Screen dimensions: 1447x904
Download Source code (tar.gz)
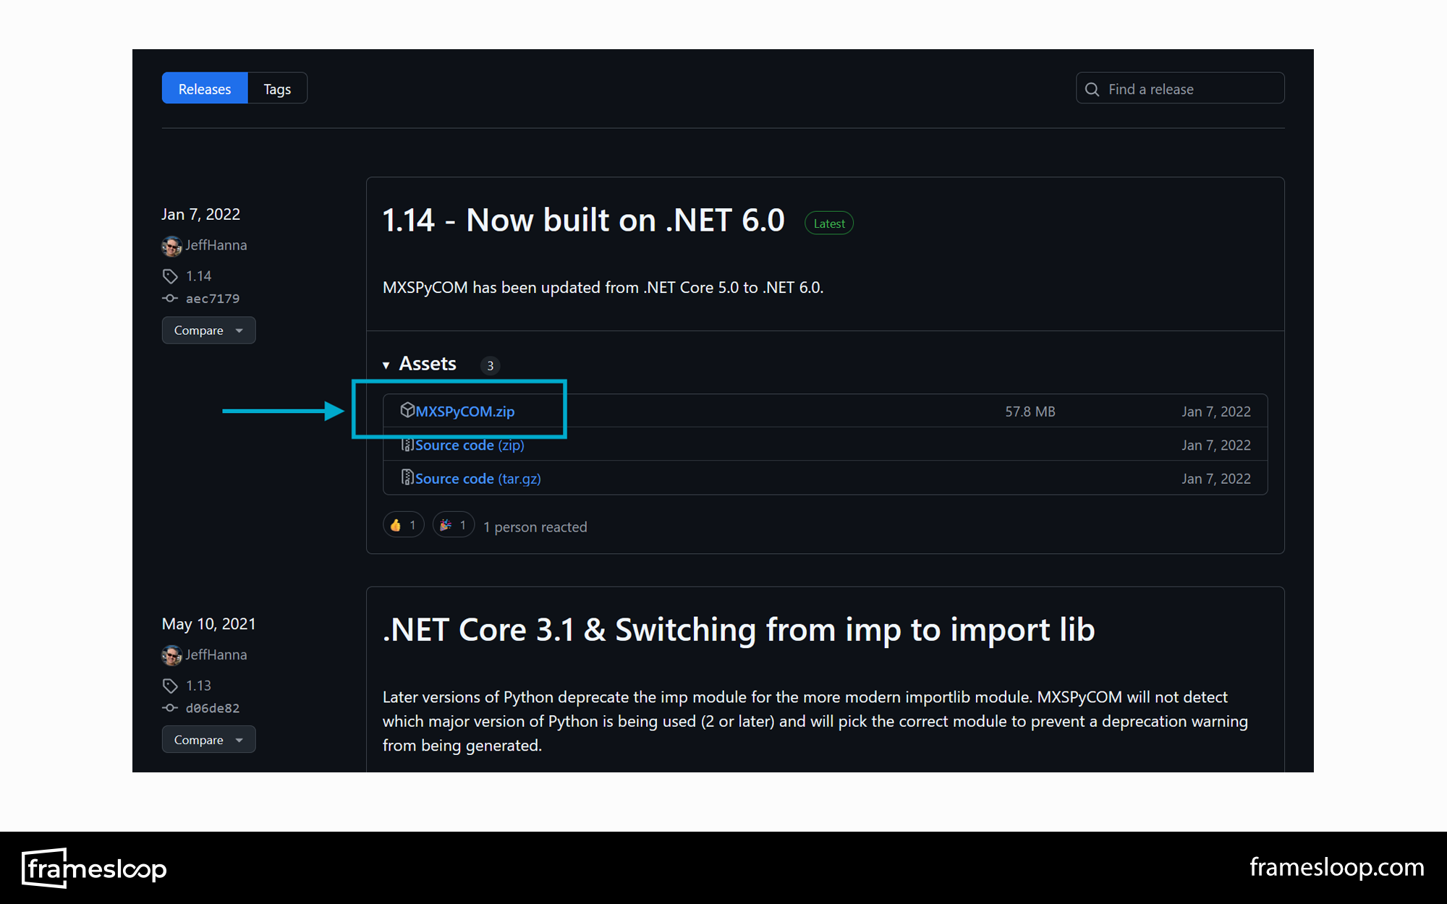coord(478,479)
